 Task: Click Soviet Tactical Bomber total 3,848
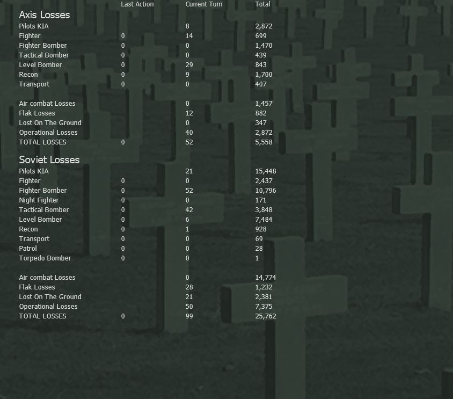(264, 210)
